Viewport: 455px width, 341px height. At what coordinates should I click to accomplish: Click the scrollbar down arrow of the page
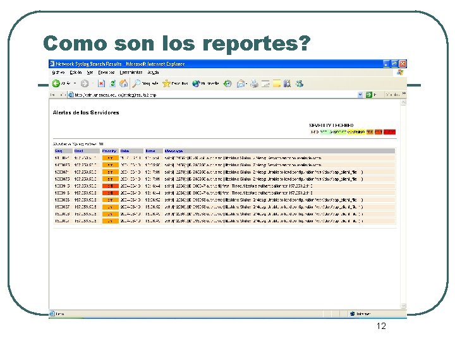tap(403, 306)
